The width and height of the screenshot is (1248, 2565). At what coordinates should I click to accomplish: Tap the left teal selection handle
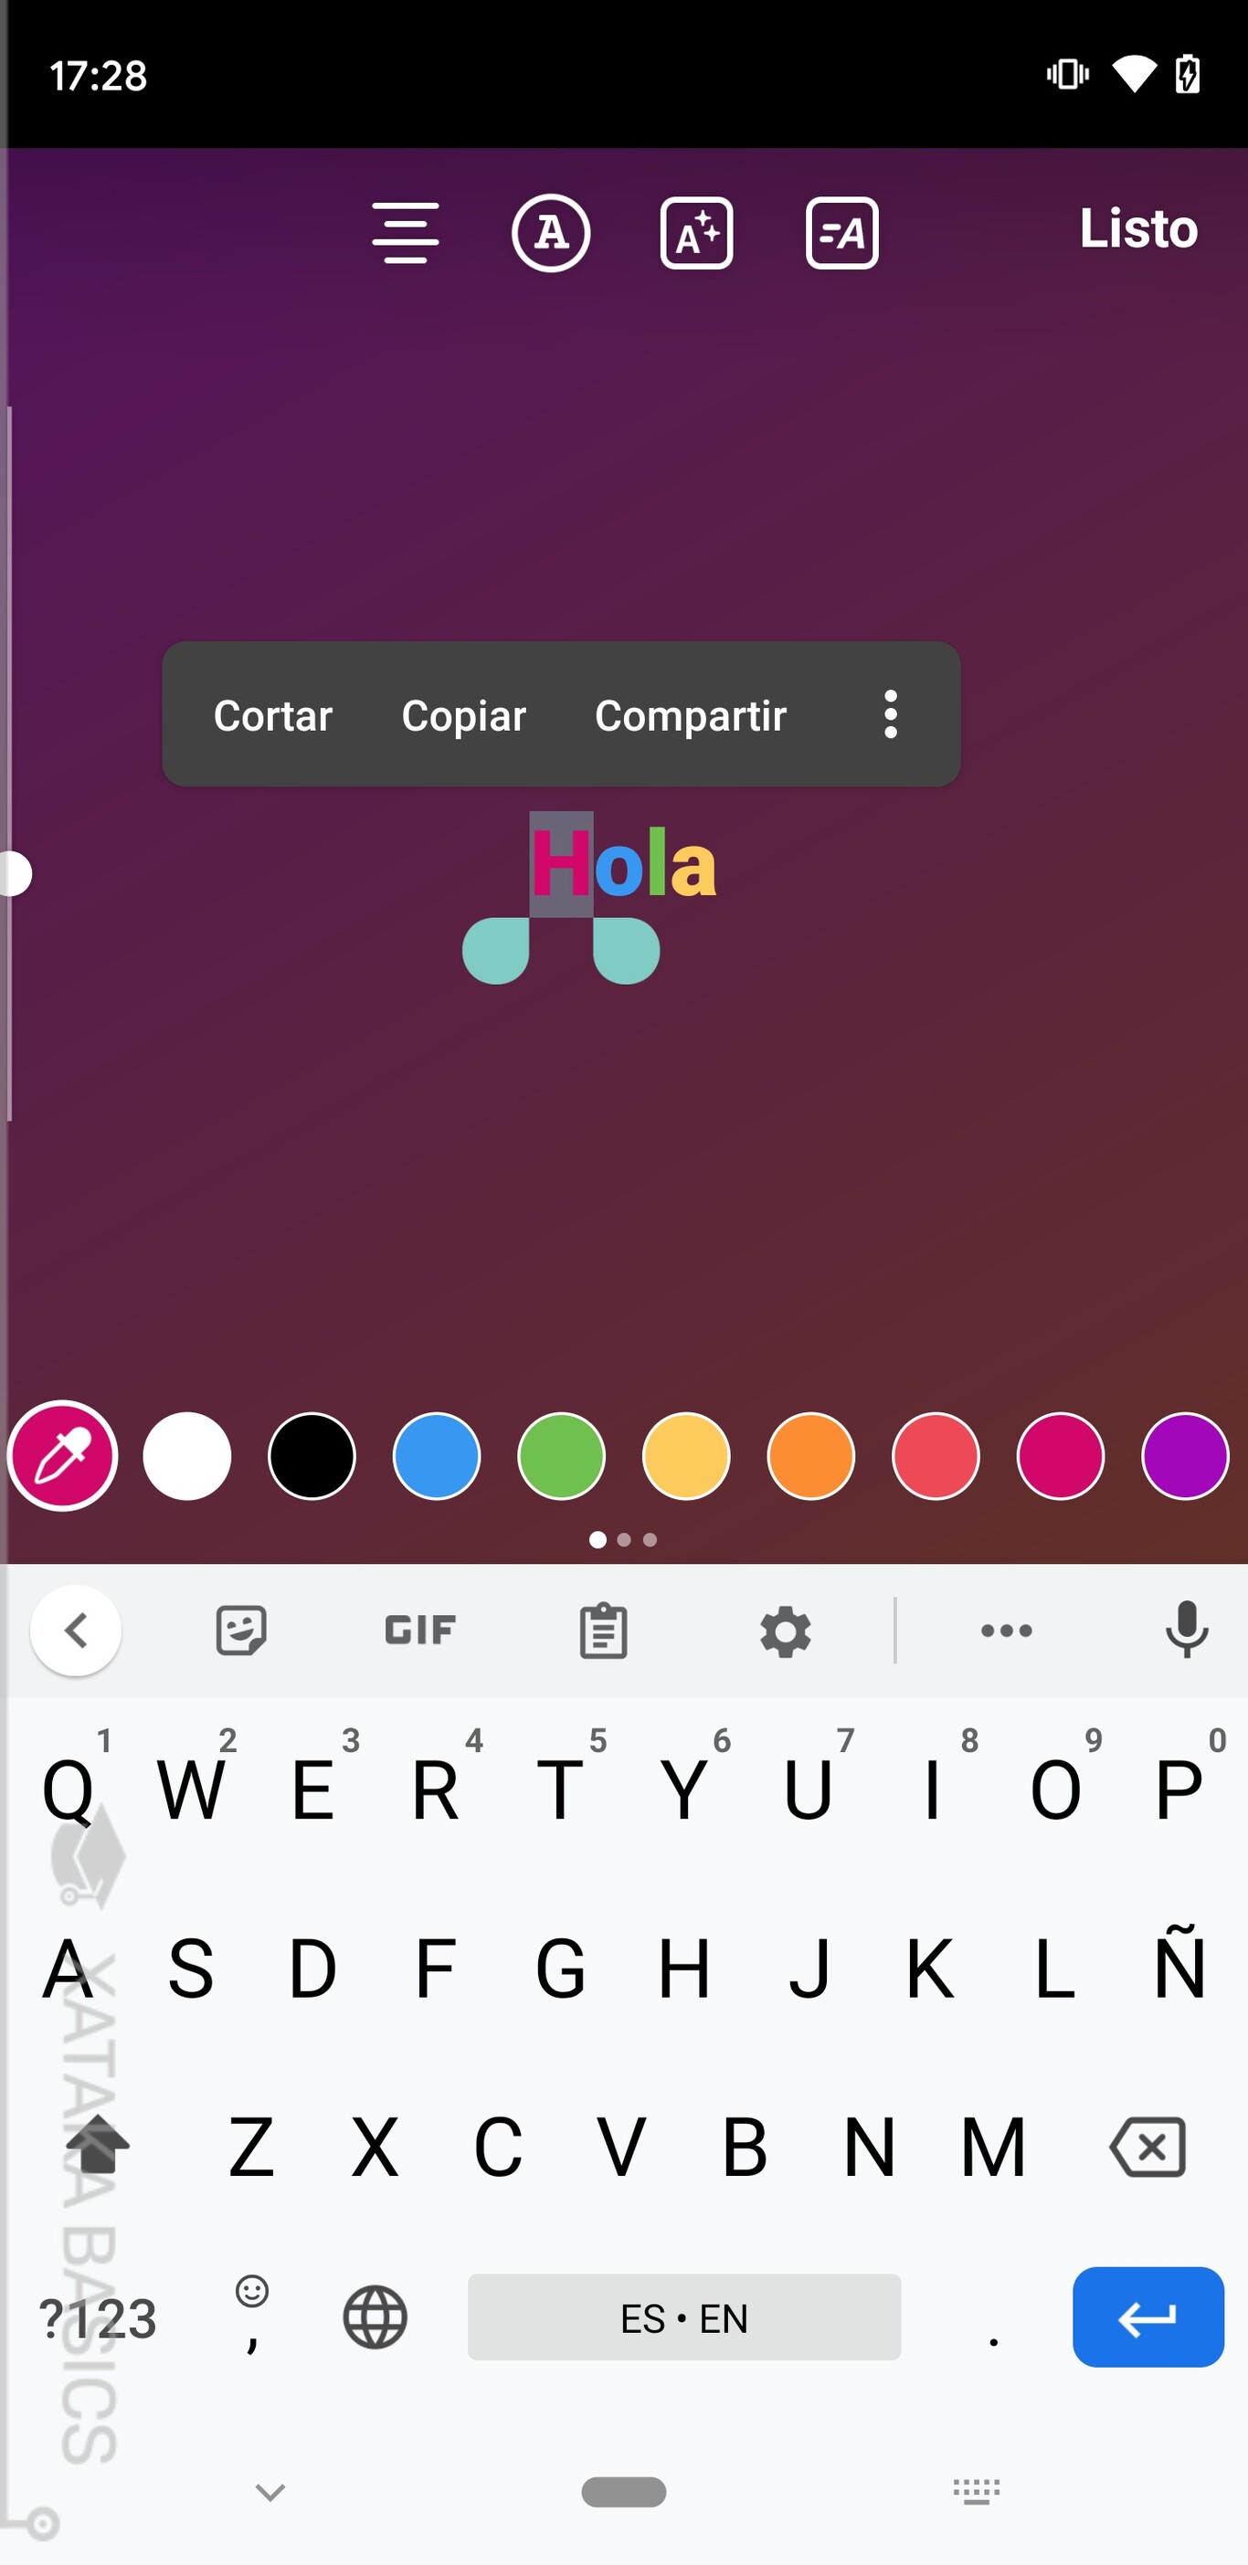(x=496, y=951)
